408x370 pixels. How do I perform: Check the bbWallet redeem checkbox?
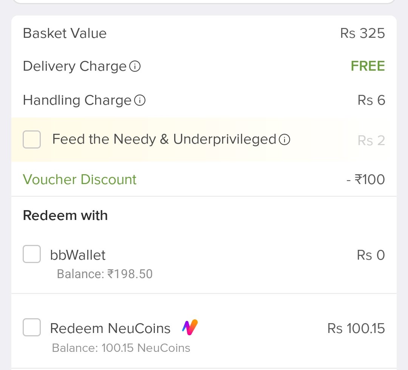[x=32, y=254]
